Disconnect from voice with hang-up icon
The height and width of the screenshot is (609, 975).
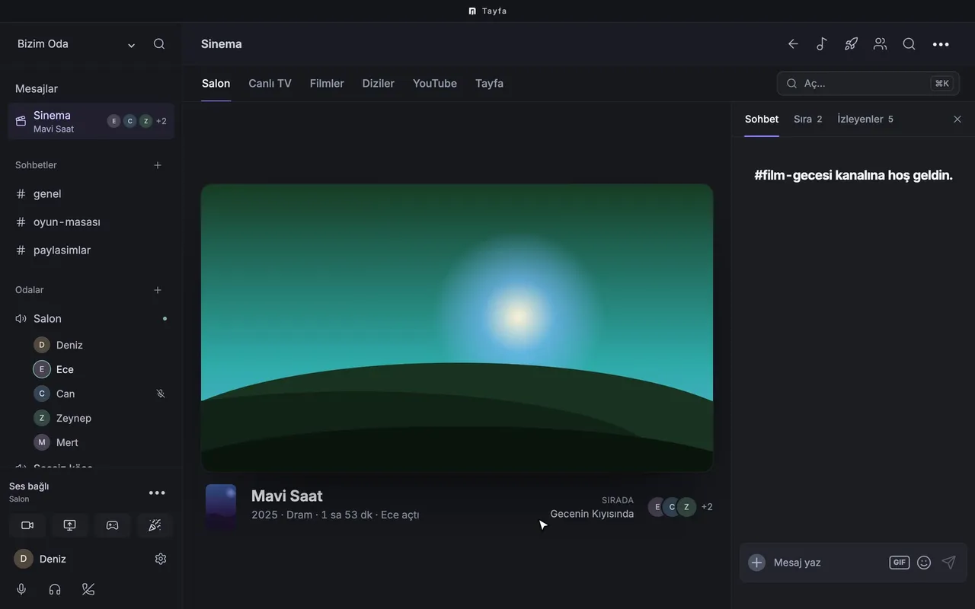click(x=88, y=589)
